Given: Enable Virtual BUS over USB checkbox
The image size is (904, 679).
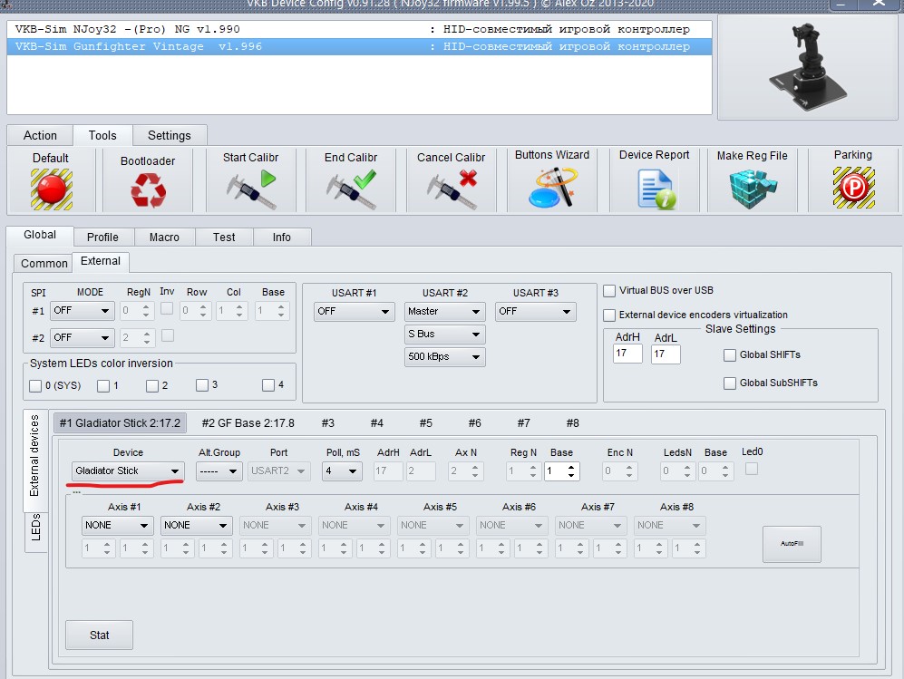Looking at the screenshot, I should (x=609, y=291).
